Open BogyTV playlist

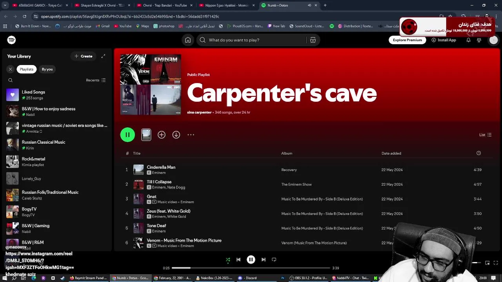point(57,212)
